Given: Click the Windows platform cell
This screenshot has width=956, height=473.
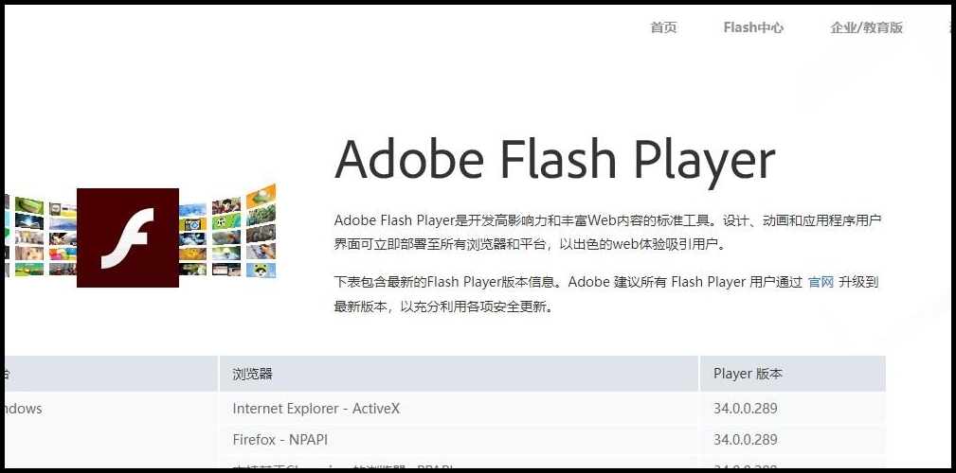Looking at the screenshot, I should pos(22,409).
